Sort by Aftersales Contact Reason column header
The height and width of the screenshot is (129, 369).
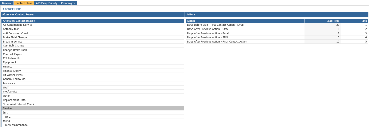click(x=93, y=21)
